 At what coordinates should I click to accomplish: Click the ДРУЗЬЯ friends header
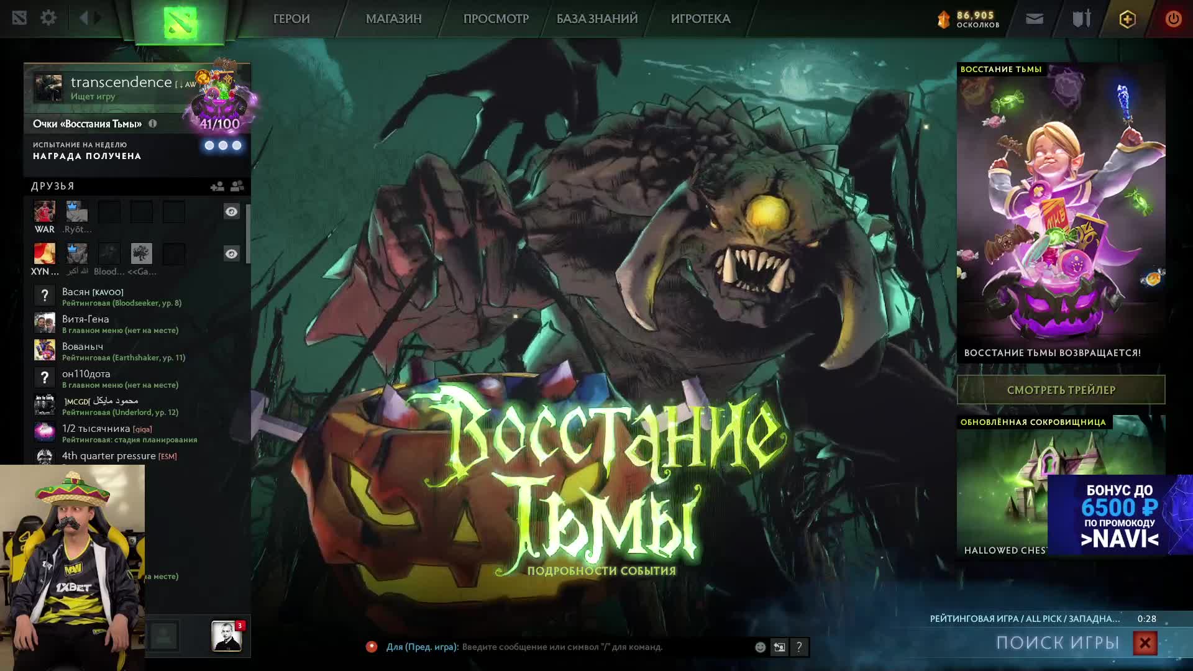click(53, 186)
